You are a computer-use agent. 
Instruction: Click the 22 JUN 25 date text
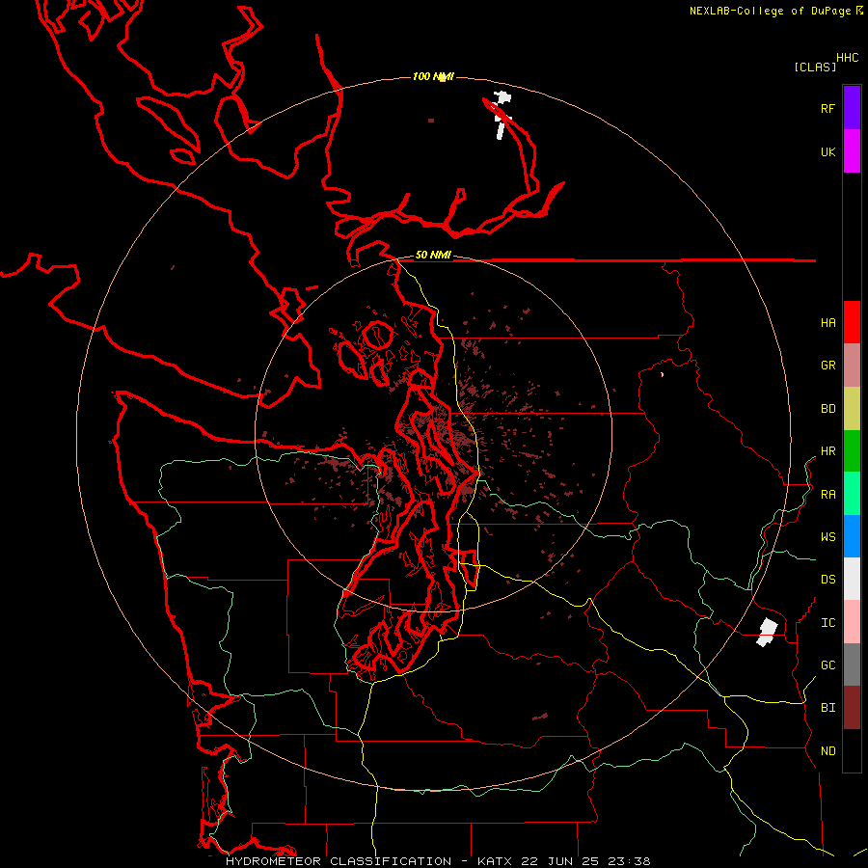click(x=560, y=861)
